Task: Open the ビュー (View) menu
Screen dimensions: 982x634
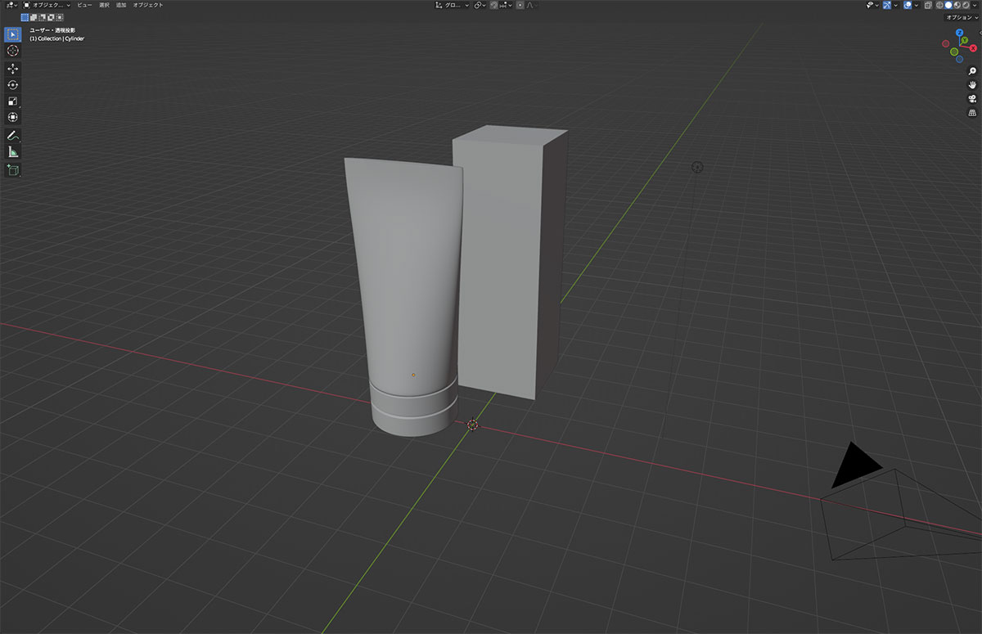Action: click(84, 5)
